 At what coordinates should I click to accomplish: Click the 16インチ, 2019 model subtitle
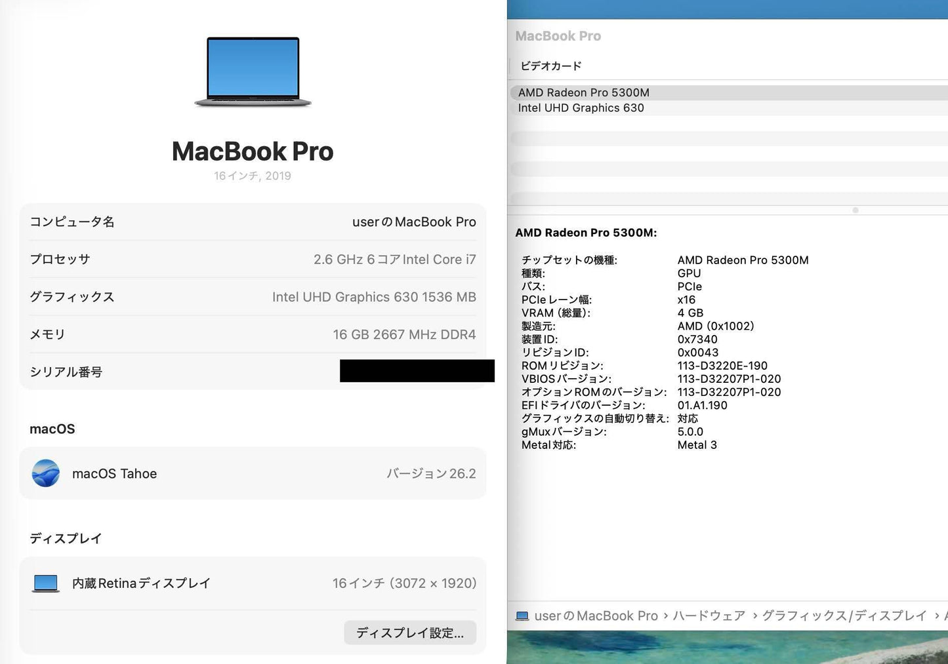tap(253, 176)
